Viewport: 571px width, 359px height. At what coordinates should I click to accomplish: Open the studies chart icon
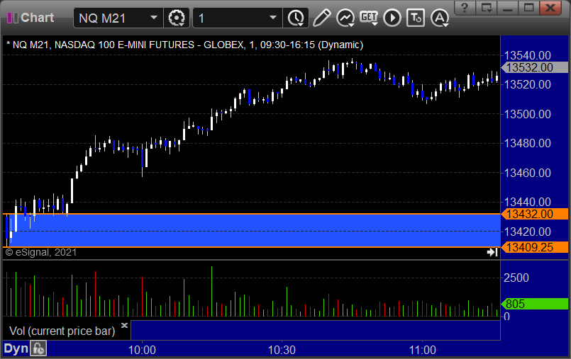(x=345, y=18)
